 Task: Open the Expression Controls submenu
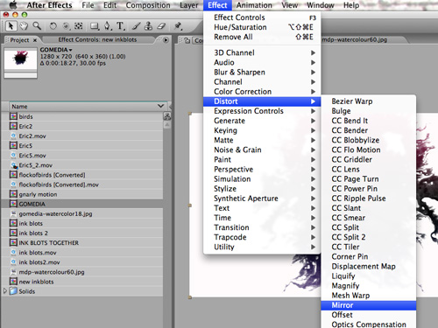pos(262,111)
